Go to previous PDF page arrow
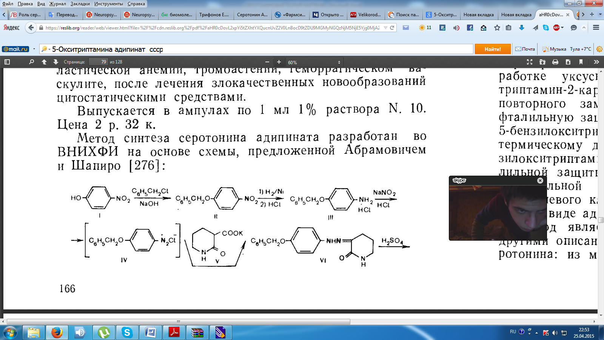The width and height of the screenshot is (604, 340). pos(44,62)
